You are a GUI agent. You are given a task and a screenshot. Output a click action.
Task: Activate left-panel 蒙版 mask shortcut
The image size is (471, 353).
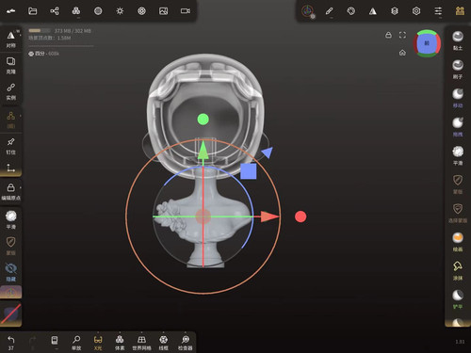point(10,246)
